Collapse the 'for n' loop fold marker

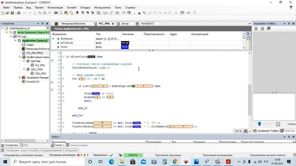52,83
